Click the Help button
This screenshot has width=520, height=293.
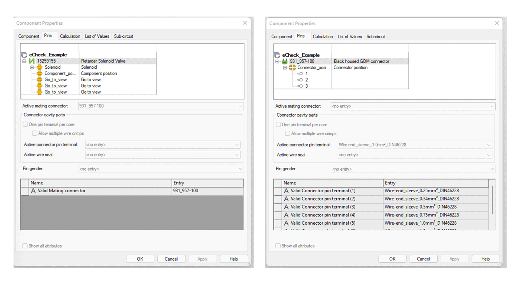(x=234, y=259)
